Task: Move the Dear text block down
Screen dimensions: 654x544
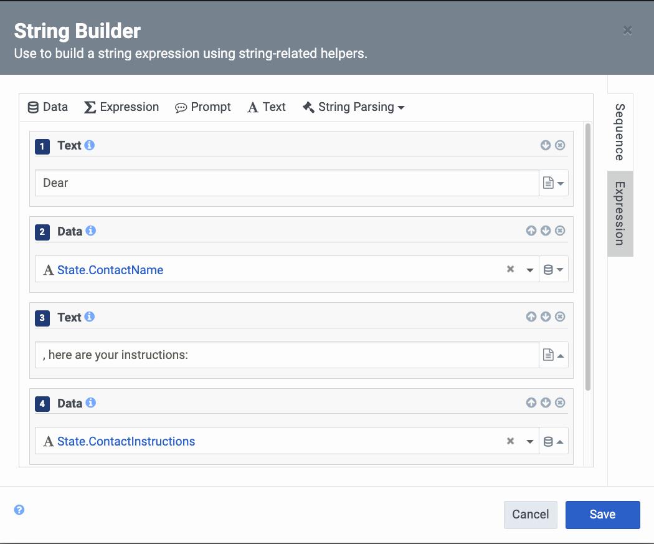Action: 545,145
